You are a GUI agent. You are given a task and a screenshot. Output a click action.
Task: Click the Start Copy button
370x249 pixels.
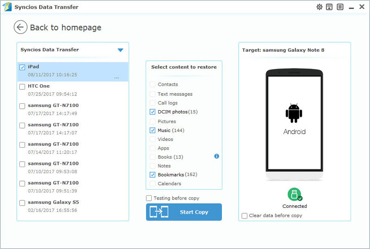[x=184, y=212]
